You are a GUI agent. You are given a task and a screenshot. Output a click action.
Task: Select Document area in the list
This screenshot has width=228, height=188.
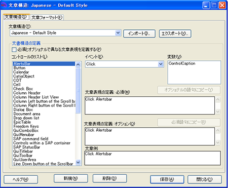[44, 114]
